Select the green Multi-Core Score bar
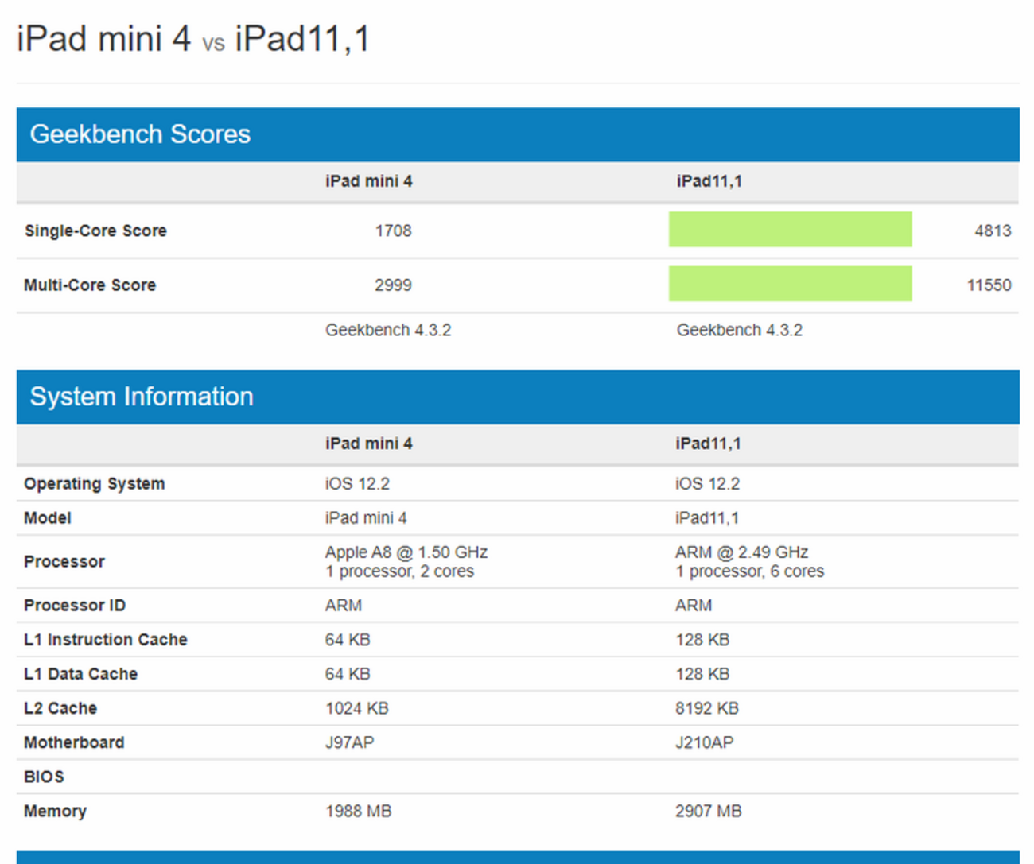Viewport: 1034px width, 864px height. coord(790,284)
